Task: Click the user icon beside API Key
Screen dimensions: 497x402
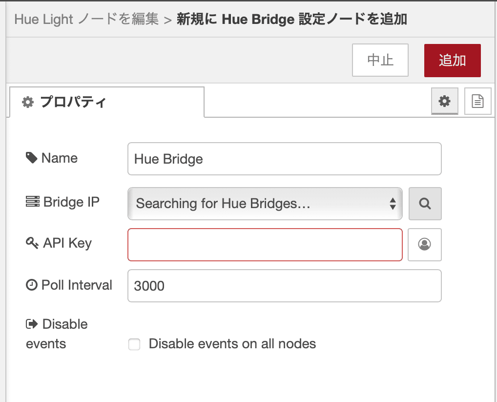Action: tap(424, 244)
